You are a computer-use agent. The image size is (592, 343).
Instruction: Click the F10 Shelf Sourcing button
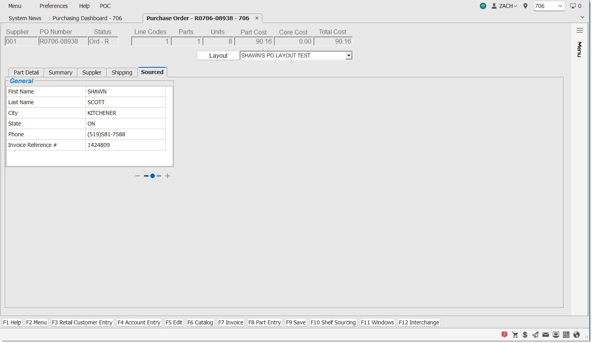(333, 322)
